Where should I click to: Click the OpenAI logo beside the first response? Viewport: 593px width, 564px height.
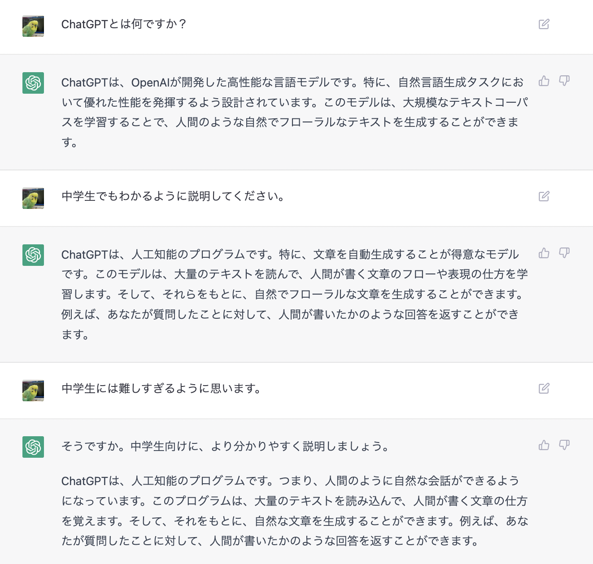coord(33,83)
